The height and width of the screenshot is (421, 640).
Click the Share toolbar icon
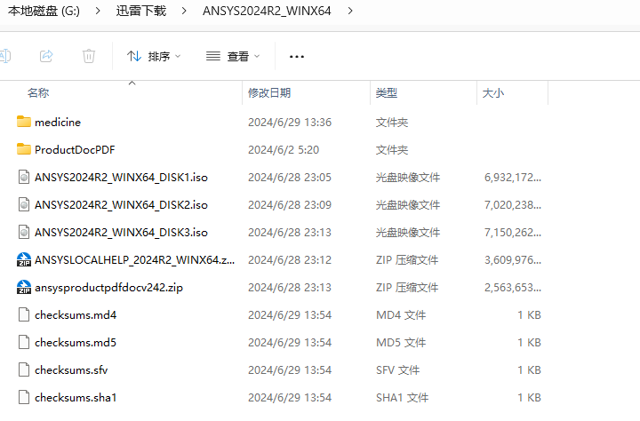[46, 56]
